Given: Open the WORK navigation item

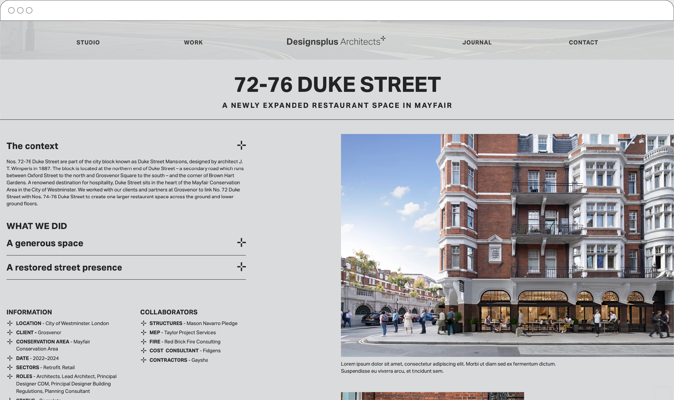Looking at the screenshot, I should coord(193,42).
